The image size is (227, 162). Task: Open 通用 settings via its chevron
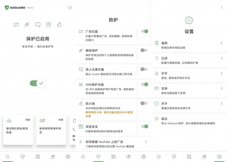pyautogui.click(x=221, y=43)
